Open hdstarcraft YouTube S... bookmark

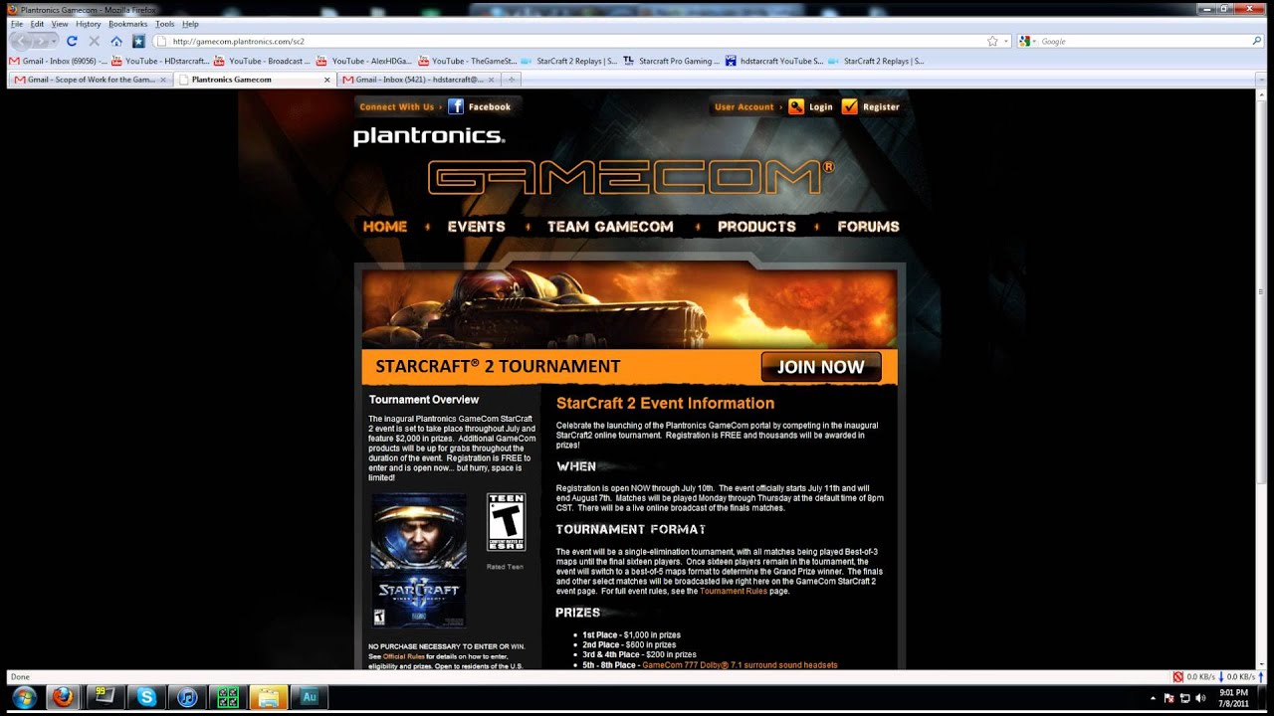[774, 61]
